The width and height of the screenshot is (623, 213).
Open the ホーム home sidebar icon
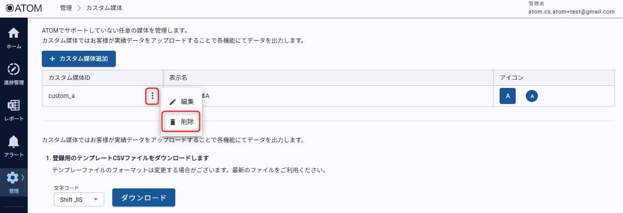pos(14,38)
